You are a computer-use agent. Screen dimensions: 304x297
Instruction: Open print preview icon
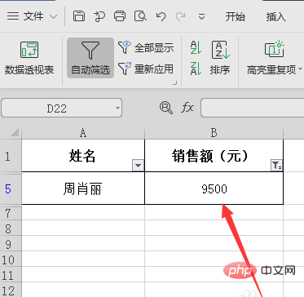pos(140,16)
